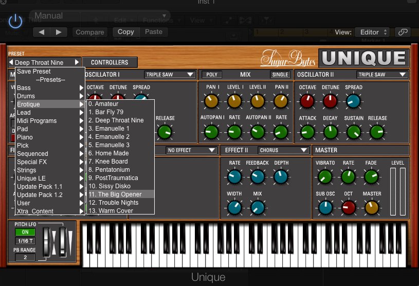Click the chorus MIX knob
Screen dimensions: 419x286
pos(258,208)
